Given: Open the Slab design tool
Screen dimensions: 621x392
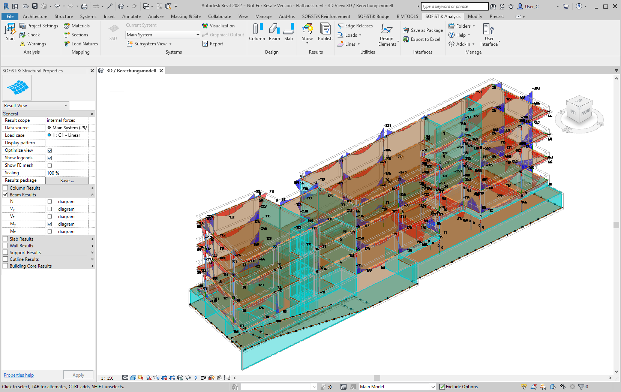Looking at the screenshot, I should click(x=288, y=31).
